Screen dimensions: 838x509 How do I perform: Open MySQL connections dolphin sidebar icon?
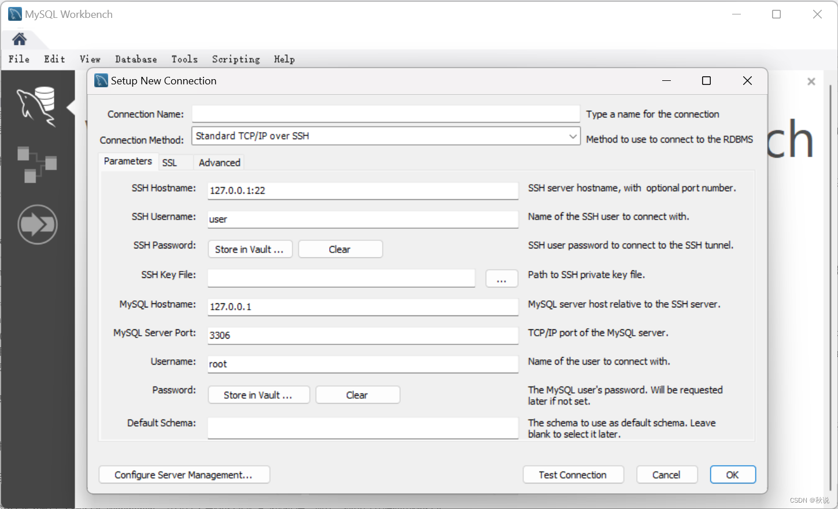(x=37, y=106)
